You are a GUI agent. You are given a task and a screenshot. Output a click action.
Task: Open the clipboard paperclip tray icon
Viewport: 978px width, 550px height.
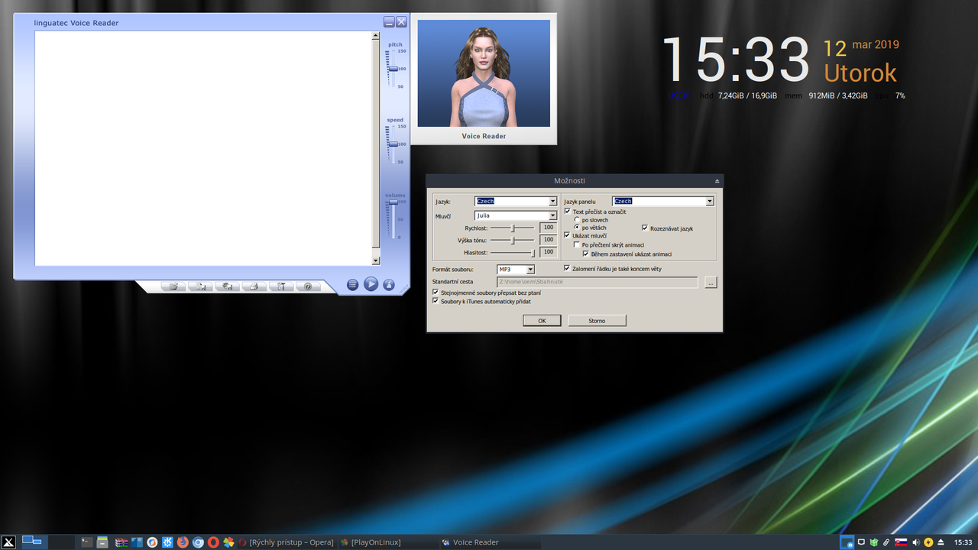[886, 542]
